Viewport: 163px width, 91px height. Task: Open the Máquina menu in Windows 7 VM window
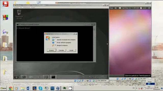tap(16, 8)
